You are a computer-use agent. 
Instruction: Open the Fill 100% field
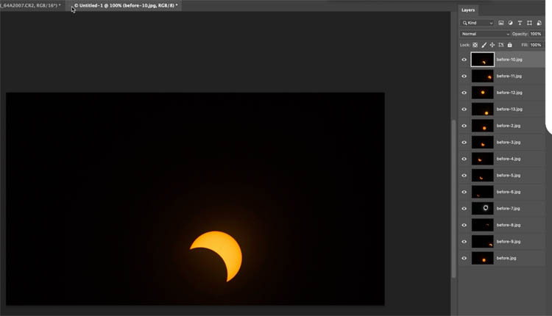536,45
